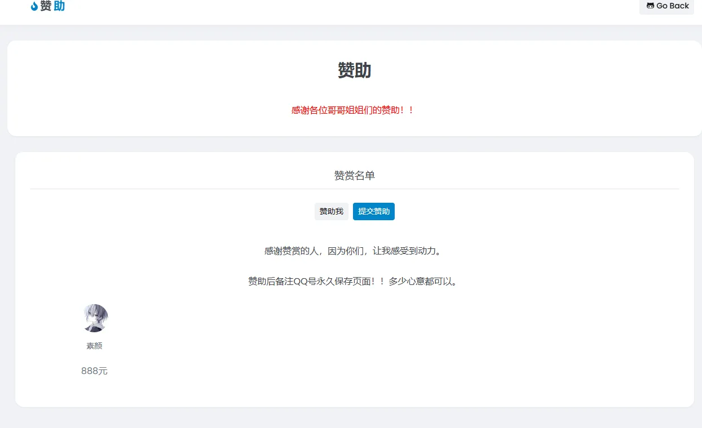The width and height of the screenshot is (702, 428).
Task: Click the sponsor name 素颜
Action: [x=94, y=345]
